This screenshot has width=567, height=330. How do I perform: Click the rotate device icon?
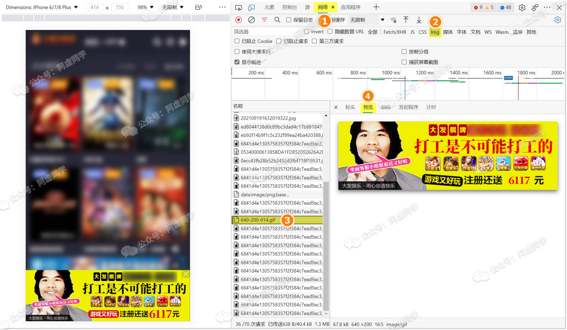coord(199,7)
